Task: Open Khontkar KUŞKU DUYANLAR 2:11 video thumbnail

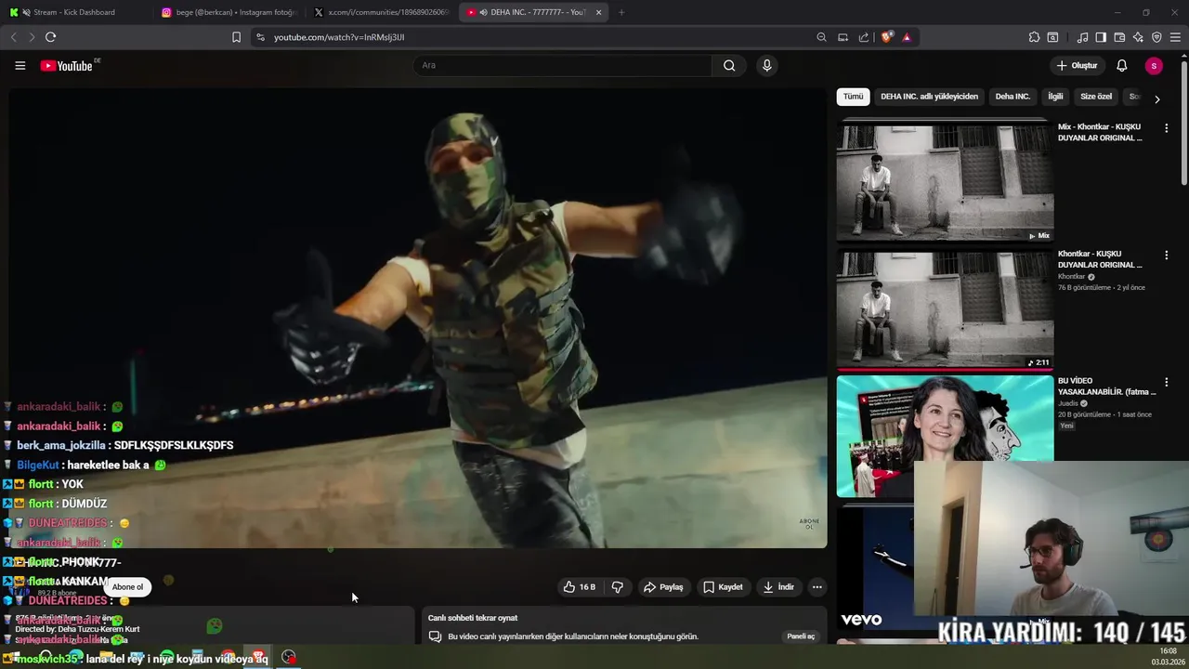Action: 945,308
